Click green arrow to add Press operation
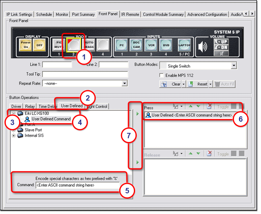 pos(138,112)
